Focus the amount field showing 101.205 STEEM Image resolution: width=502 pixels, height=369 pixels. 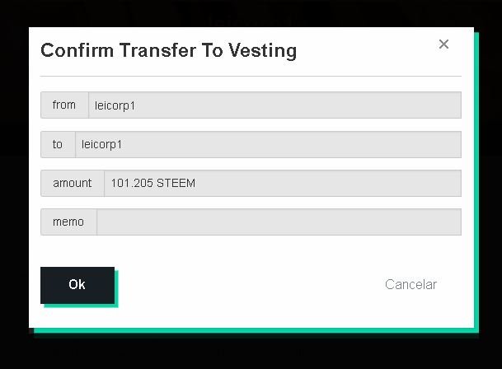283,183
